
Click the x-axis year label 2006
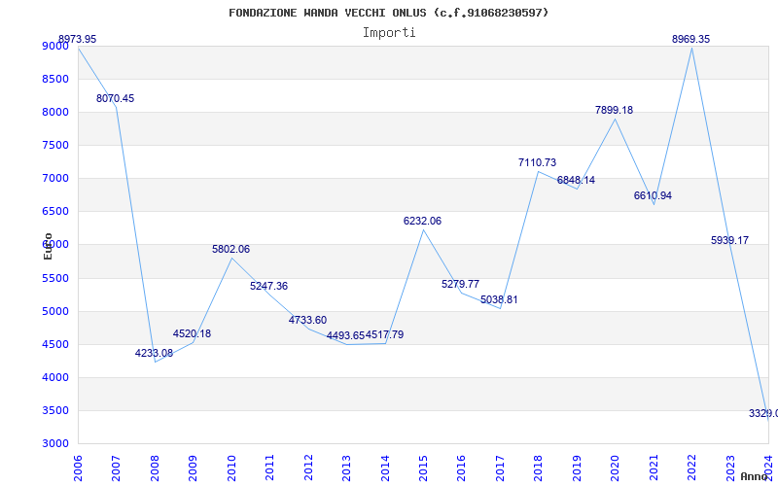point(78,469)
